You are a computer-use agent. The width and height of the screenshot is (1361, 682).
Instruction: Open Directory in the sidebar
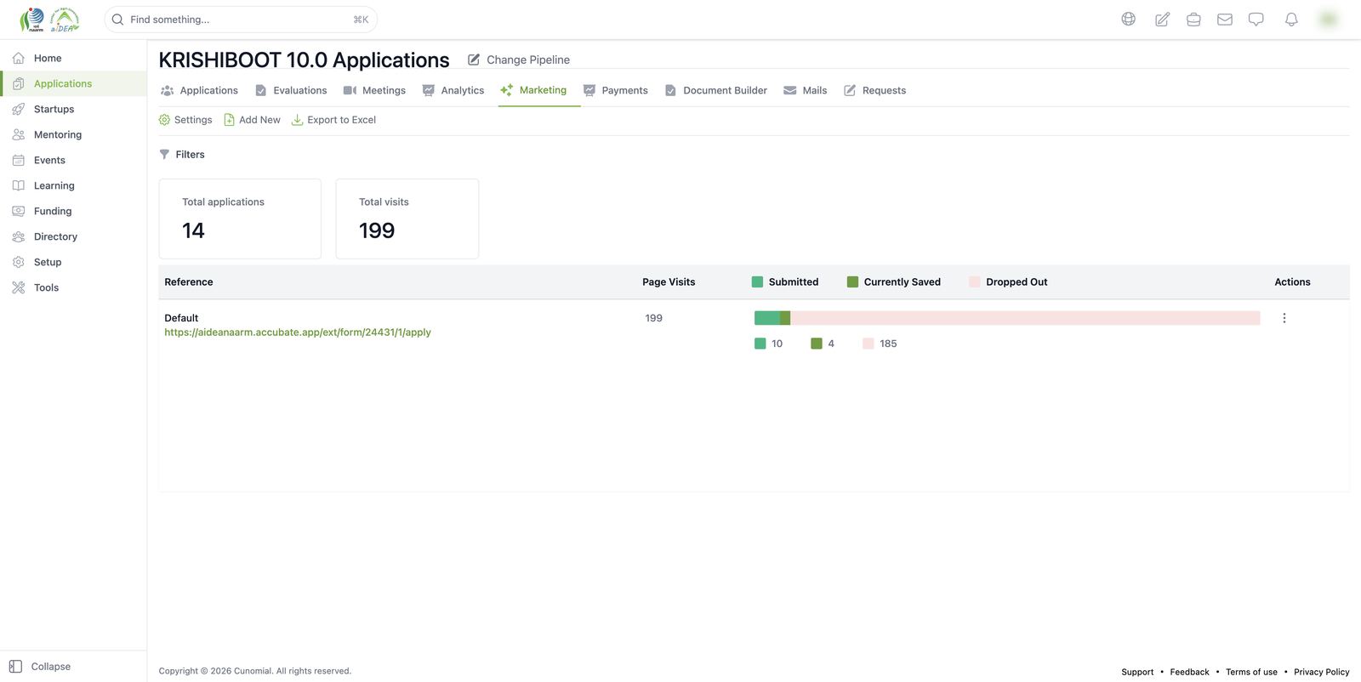[73, 236]
